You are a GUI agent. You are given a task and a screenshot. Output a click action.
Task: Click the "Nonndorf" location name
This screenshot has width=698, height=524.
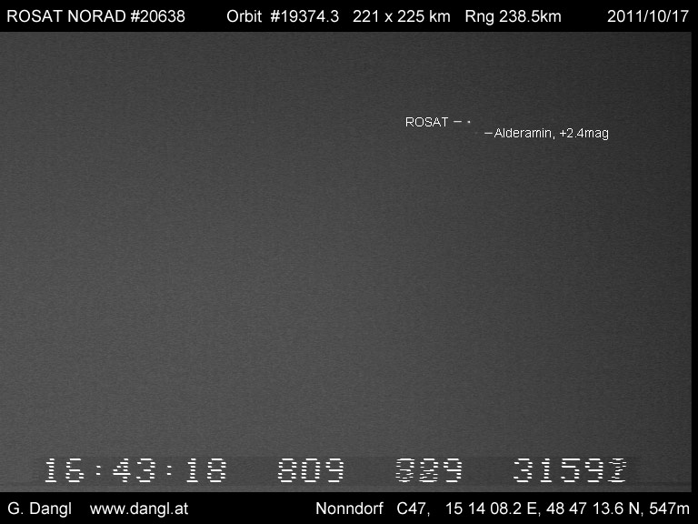point(349,509)
